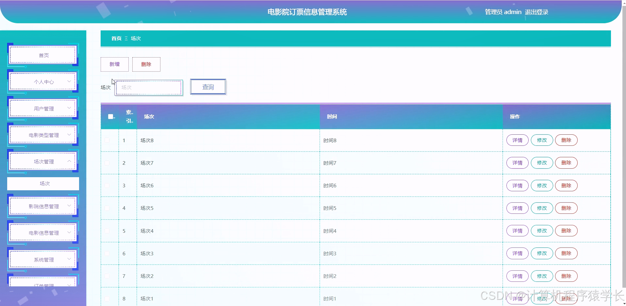Click the 新增 button

coord(115,64)
